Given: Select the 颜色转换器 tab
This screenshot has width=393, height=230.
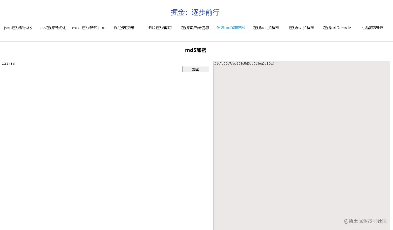Looking at the screenshot, I should (124, 28).
